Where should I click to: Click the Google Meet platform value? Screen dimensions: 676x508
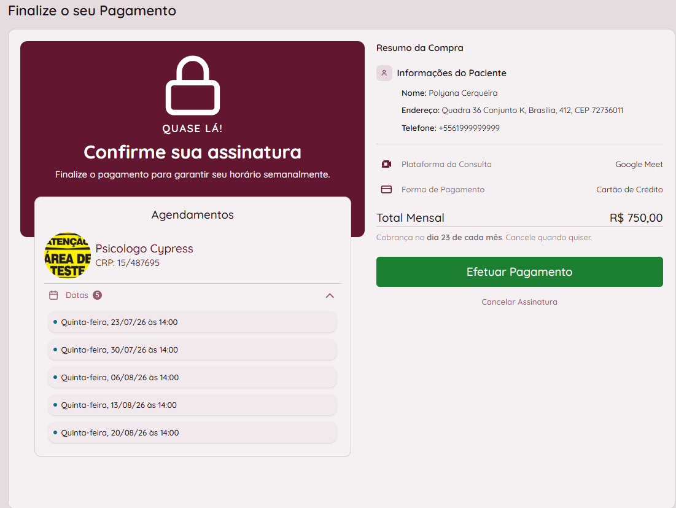click(x=639, y=164)
